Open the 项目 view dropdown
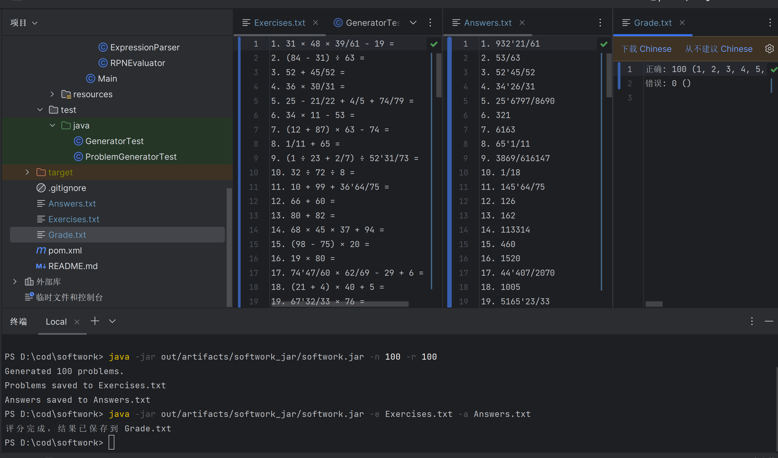The width and height of the screenshot is (778, 458). coord(34,23)
